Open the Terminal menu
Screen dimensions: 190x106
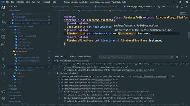pos(46,2)
